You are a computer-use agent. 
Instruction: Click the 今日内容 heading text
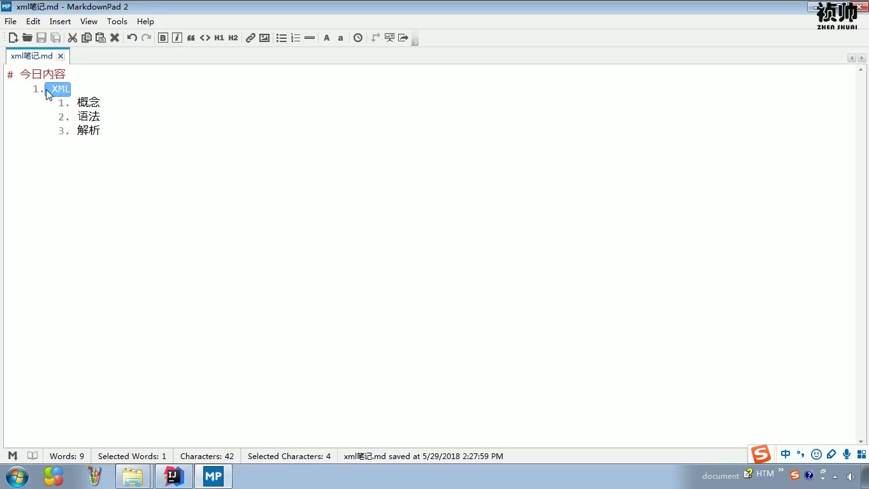pos(43,74)
